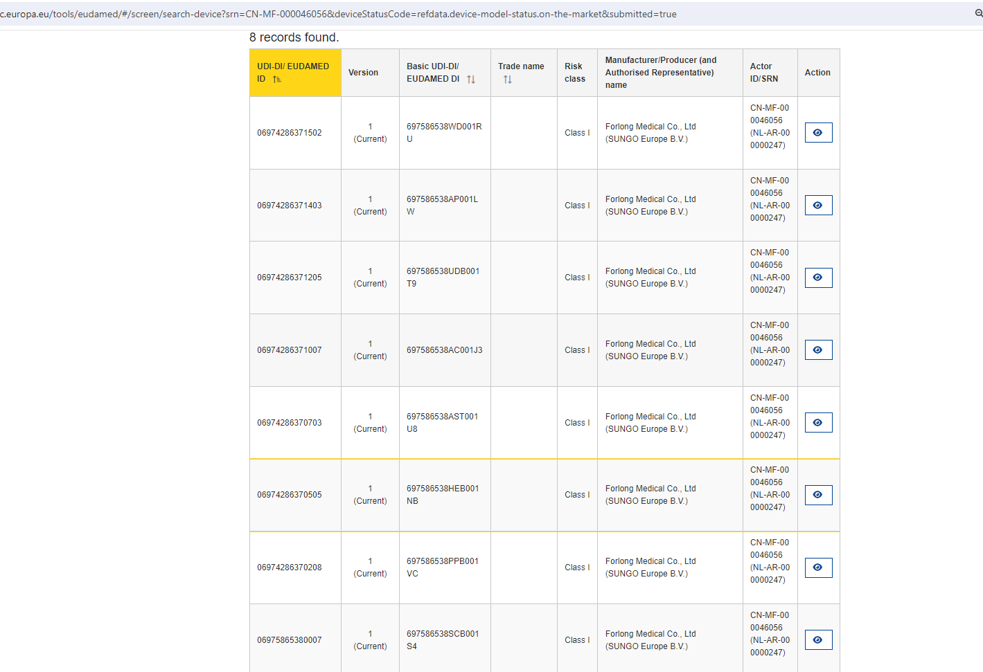This screenshot has height=672, width=983.
Task: Open view icon for device 06975865380007
Action: click(x=818, y=640)
